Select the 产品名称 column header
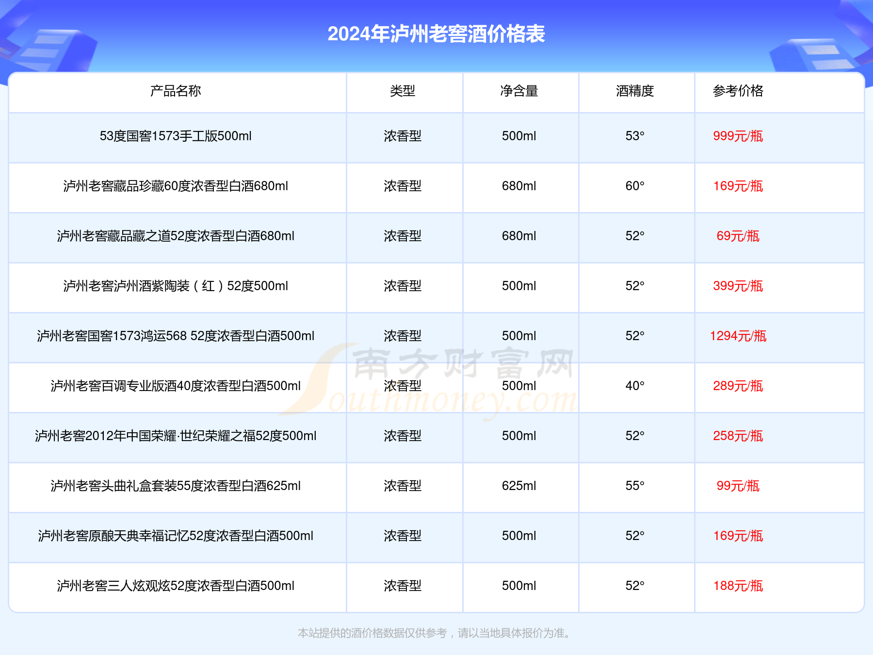This screenshot has height=655, width=873. [176, 91]
